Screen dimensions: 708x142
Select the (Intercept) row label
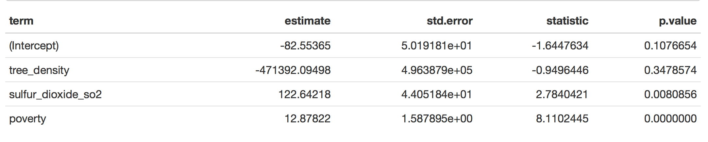pos(34,45)
